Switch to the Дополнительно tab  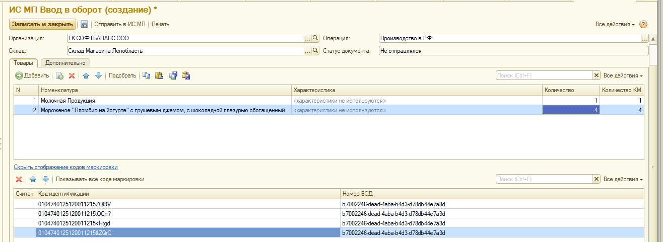point(65,63)
